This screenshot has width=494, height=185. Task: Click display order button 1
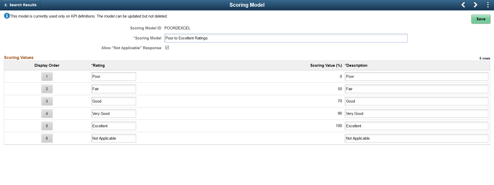click(x=47, y=77)
